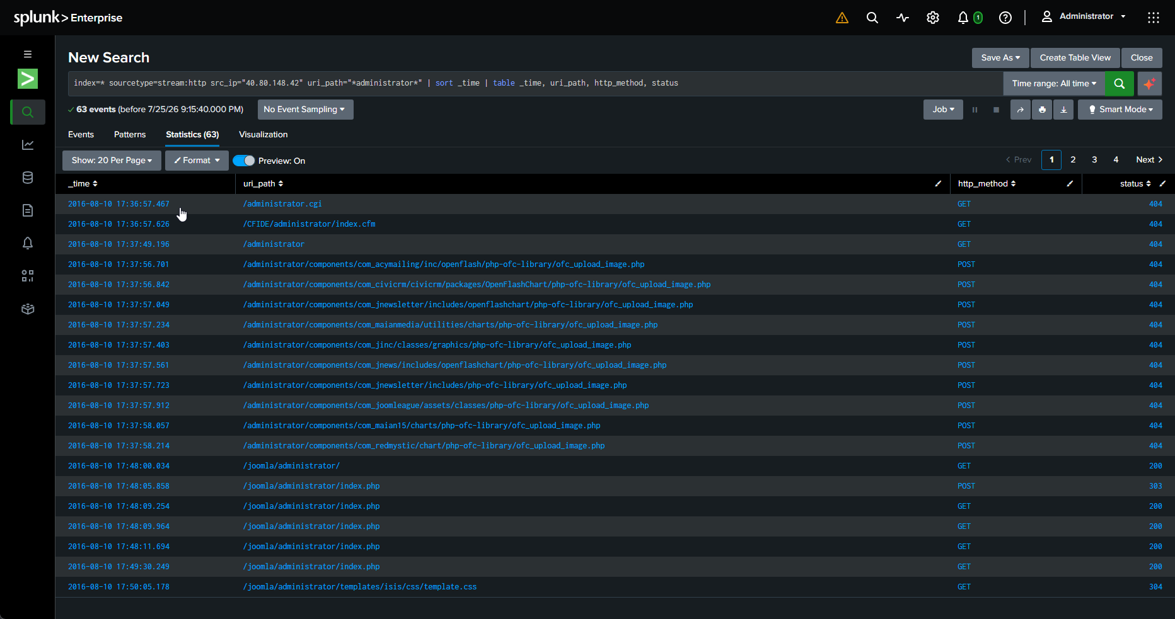Image resolution: width=1175 pixels, height=619 pixels.
Task: Open the Administrator user menu
Action: pyautogui.click(x=1084, y=16)
